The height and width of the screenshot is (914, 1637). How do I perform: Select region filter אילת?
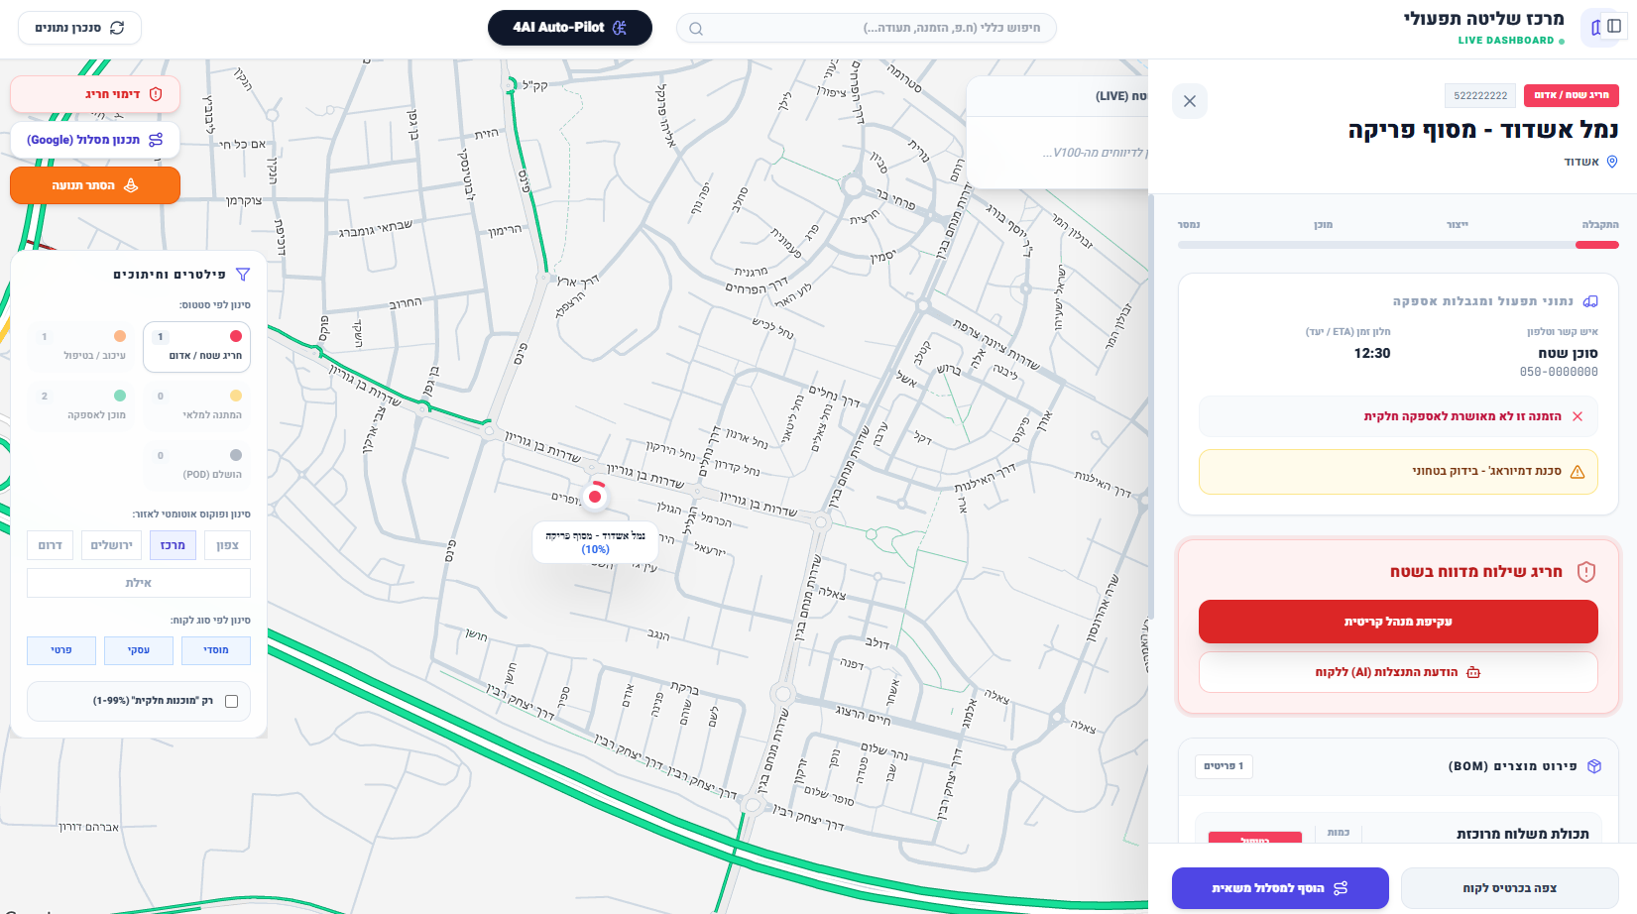tap(139, 583)
